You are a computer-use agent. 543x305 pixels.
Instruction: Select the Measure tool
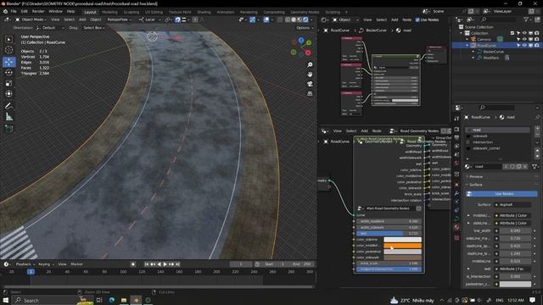pyautogui.click(x=9, y=117)
